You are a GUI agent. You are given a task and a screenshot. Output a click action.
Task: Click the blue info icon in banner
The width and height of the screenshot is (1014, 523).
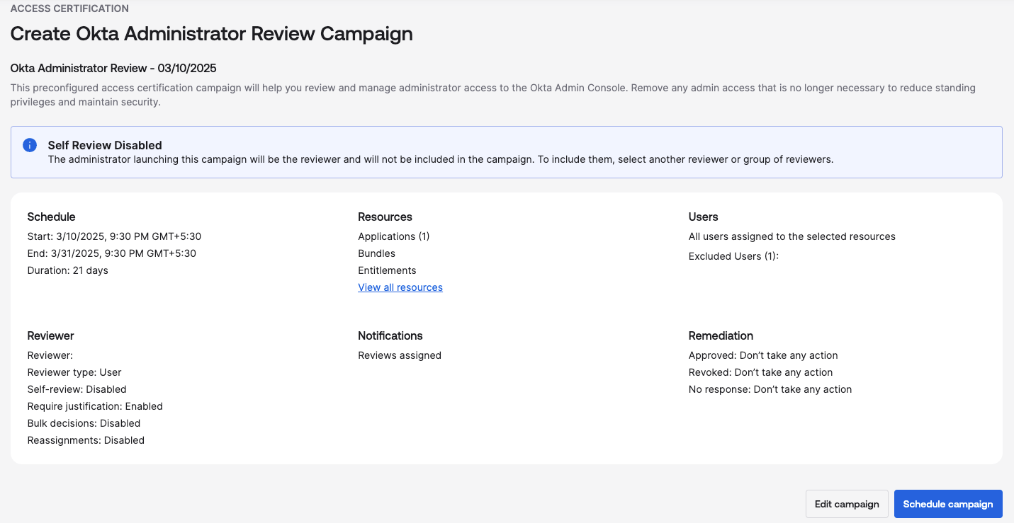point(30,145)
